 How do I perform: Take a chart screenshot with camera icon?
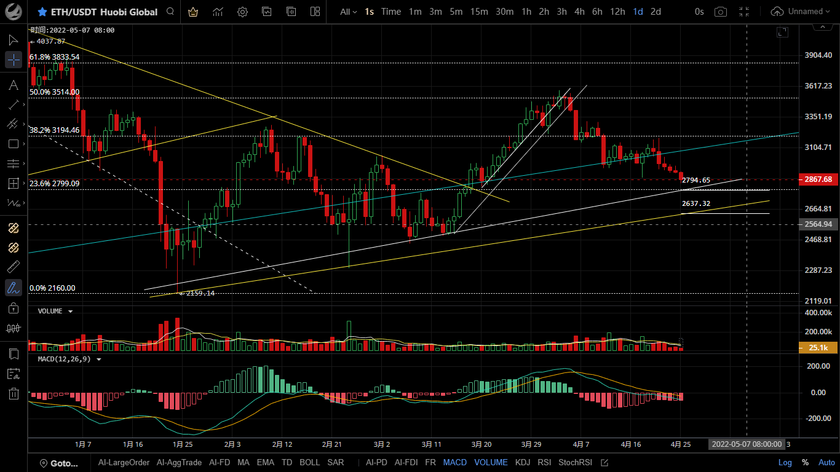click(x=720, y=12)
